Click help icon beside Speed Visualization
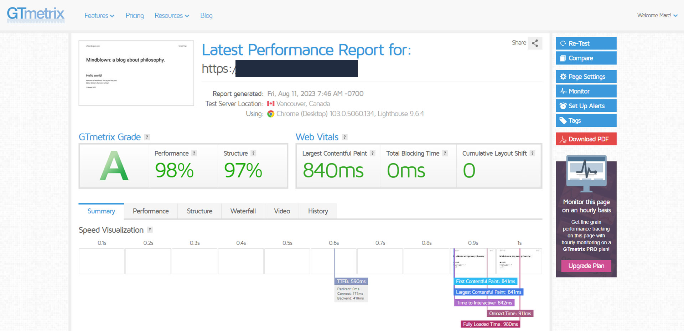 150,230
